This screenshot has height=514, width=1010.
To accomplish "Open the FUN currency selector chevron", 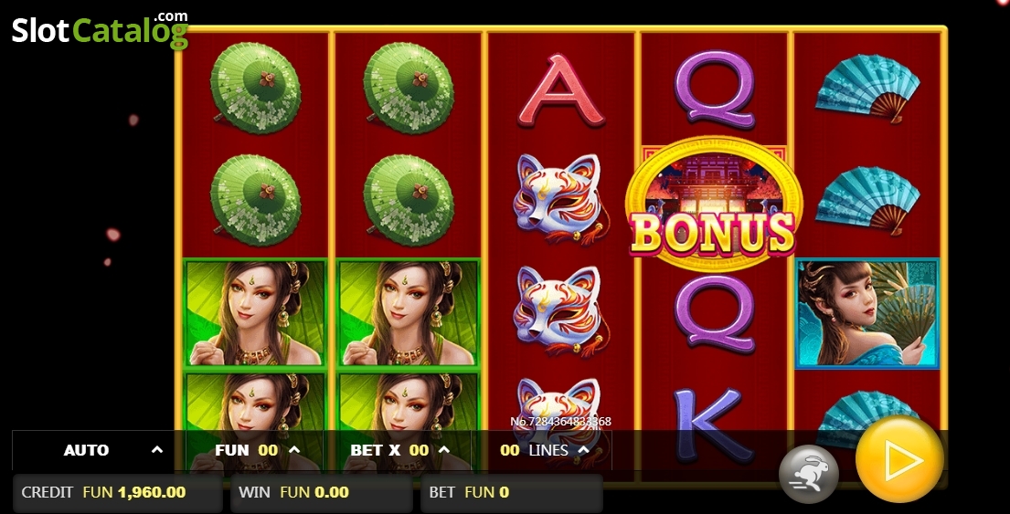I will tap(294, 450).
